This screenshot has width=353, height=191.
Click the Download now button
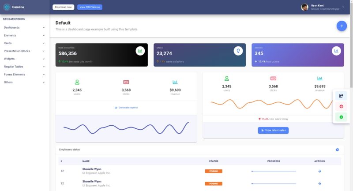(x=63, y=7)
